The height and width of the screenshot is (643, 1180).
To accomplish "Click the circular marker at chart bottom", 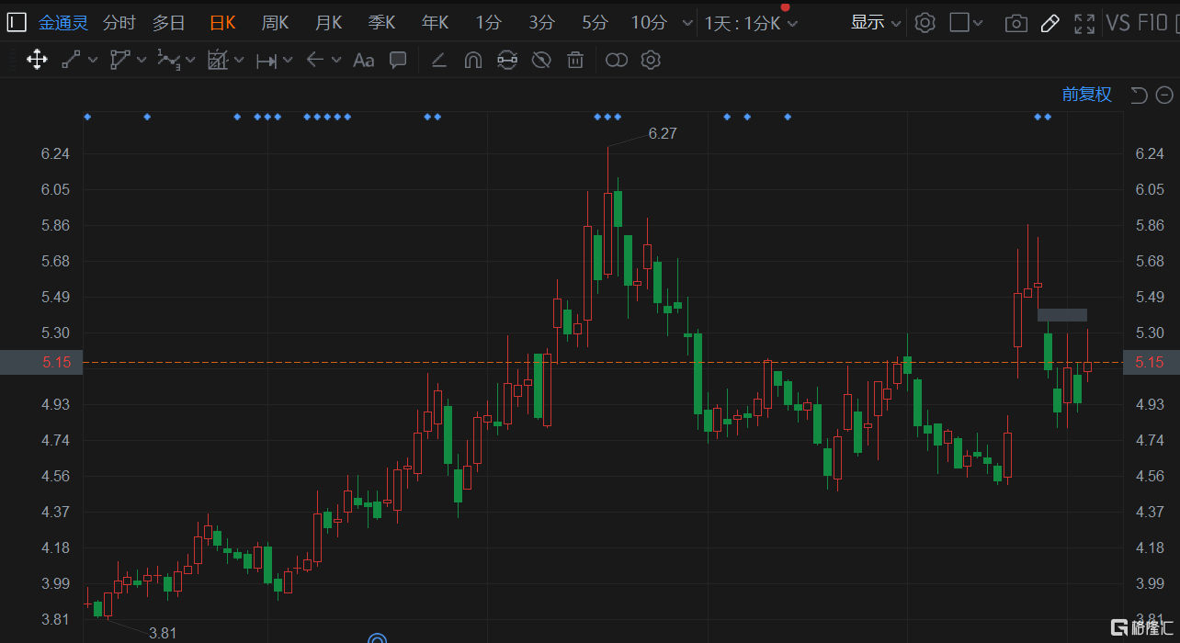I will click(377, 638).
